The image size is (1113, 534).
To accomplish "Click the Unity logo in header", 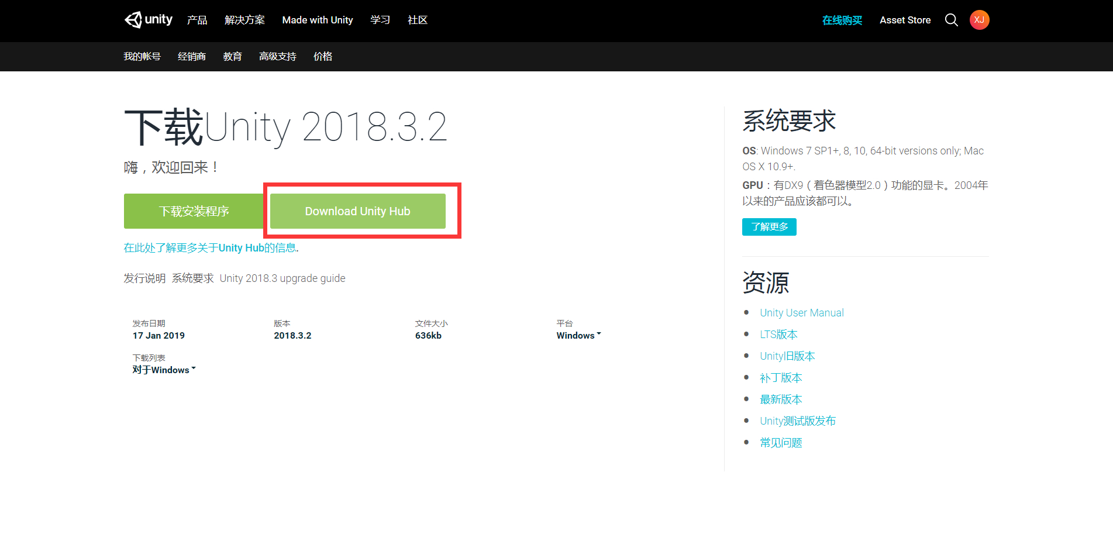I will click(149, 20).
